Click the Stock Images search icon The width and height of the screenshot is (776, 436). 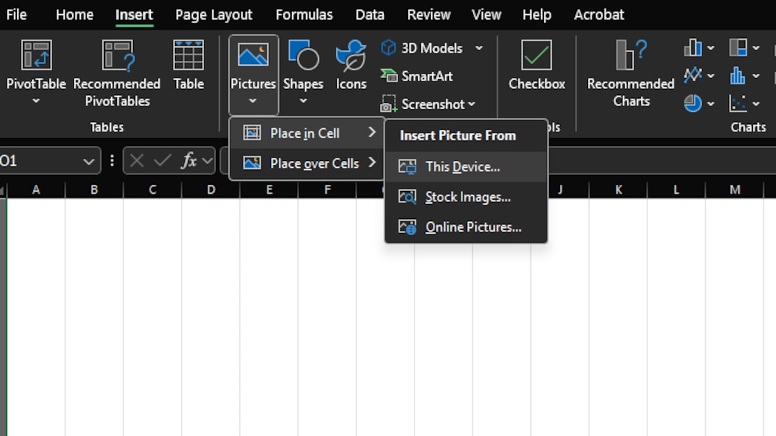tap(407, 197)
